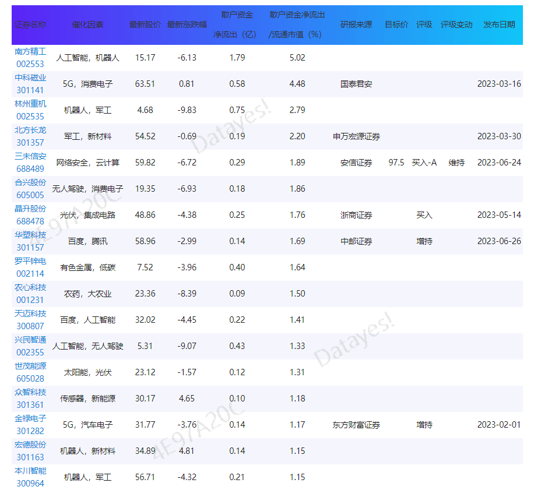Screen dimensions: 534x490
Task: Click the date 2023-02-01
Action: (x=499, y=425)
